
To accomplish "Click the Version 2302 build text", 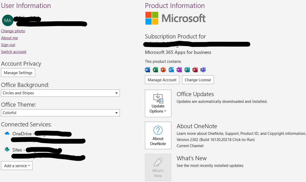I will [216, 140].
